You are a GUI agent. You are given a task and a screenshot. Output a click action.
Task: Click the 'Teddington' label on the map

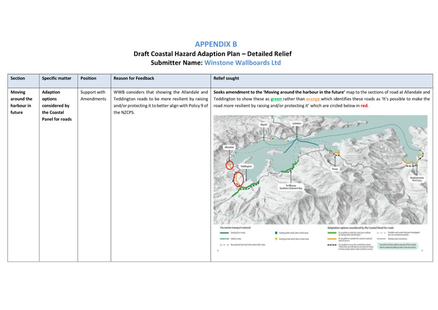point(246,166)
